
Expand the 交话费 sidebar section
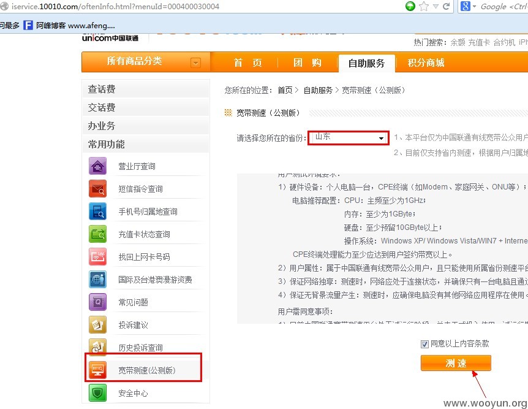tap(146, 107)
